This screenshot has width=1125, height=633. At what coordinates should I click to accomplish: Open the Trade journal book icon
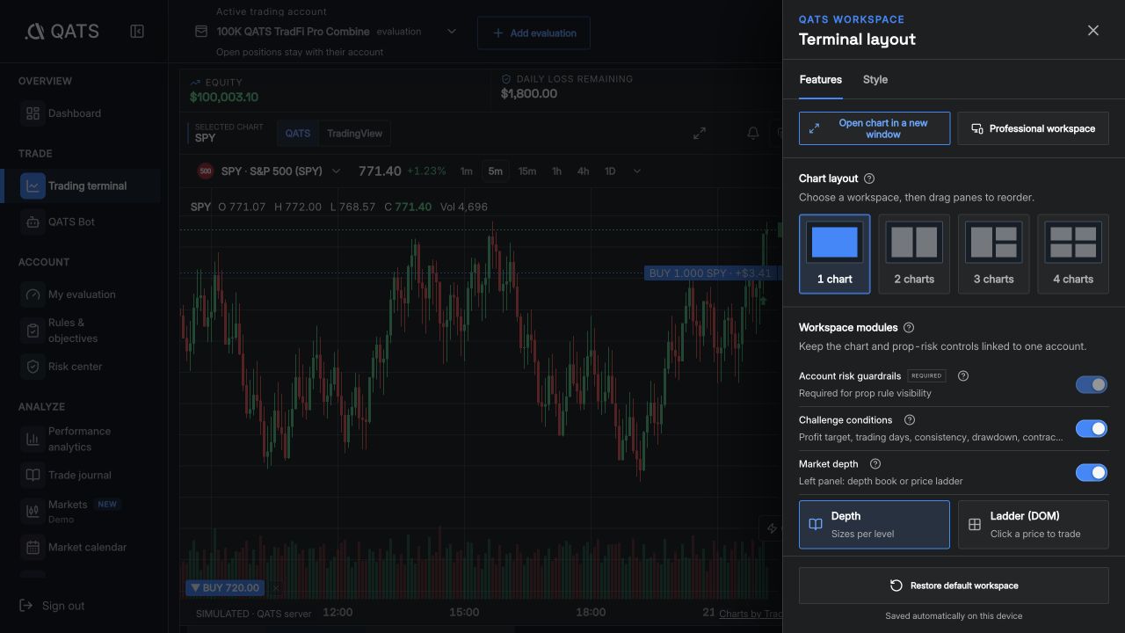(33, 476)
